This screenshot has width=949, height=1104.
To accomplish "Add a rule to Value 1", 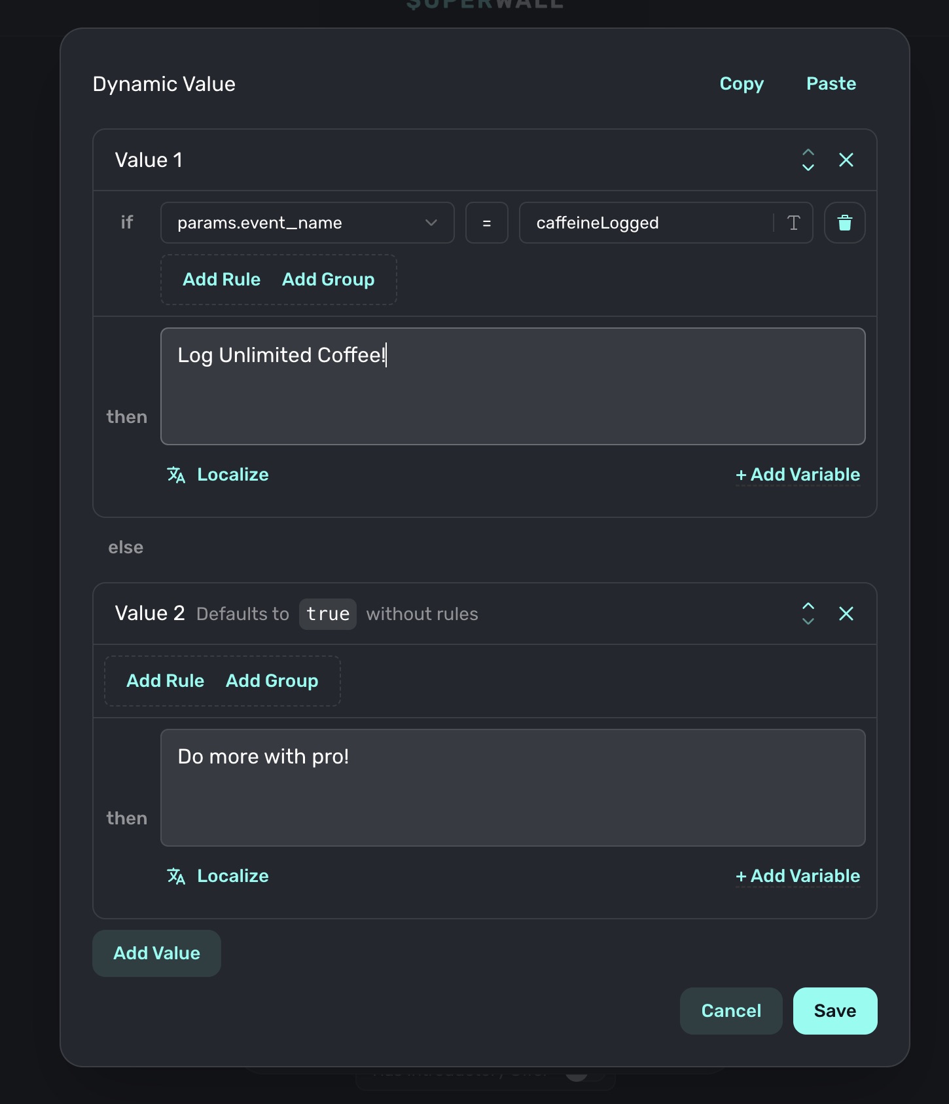I will click(221, 280).
